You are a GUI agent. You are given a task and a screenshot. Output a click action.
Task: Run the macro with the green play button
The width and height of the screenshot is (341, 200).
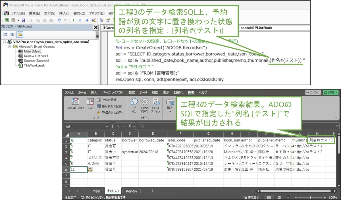point(74,20)
